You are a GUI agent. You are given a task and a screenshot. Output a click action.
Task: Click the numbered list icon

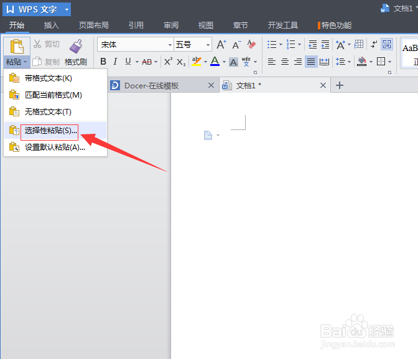[x=290, y=44]
